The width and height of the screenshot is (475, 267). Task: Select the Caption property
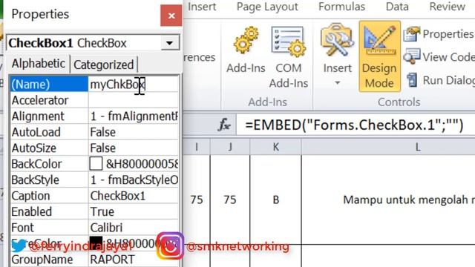[x=49, y=196]
